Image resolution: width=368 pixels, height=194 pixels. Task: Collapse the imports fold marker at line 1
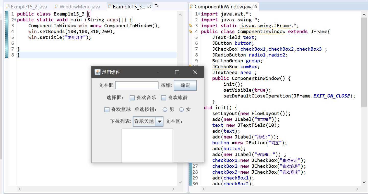click(199, 14)
